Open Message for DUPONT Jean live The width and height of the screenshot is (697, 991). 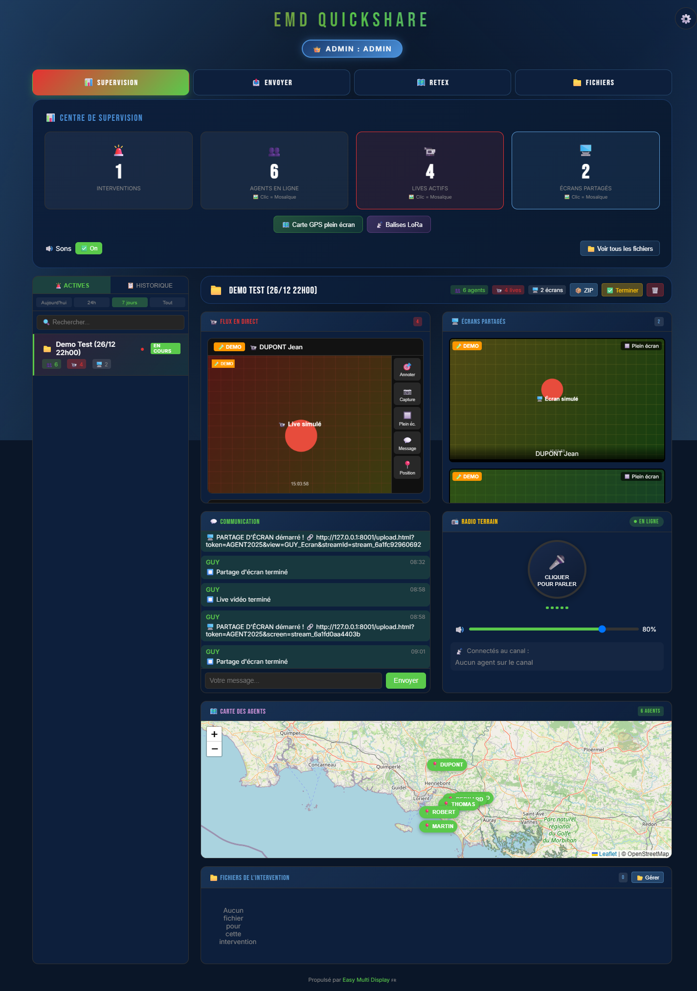(x=407, y=443)
